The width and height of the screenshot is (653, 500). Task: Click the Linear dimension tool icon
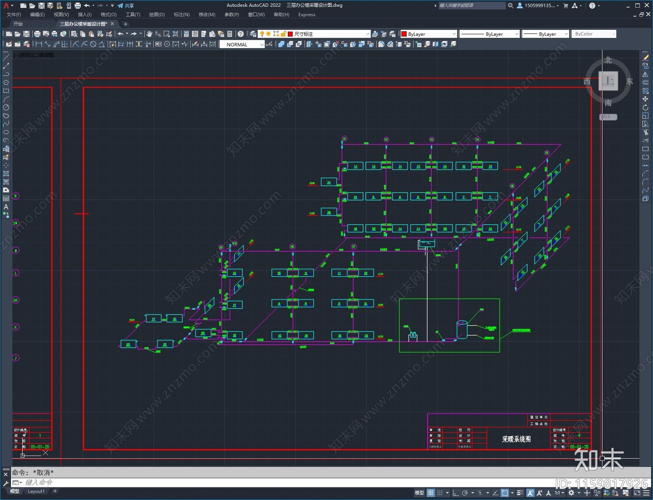39,44
